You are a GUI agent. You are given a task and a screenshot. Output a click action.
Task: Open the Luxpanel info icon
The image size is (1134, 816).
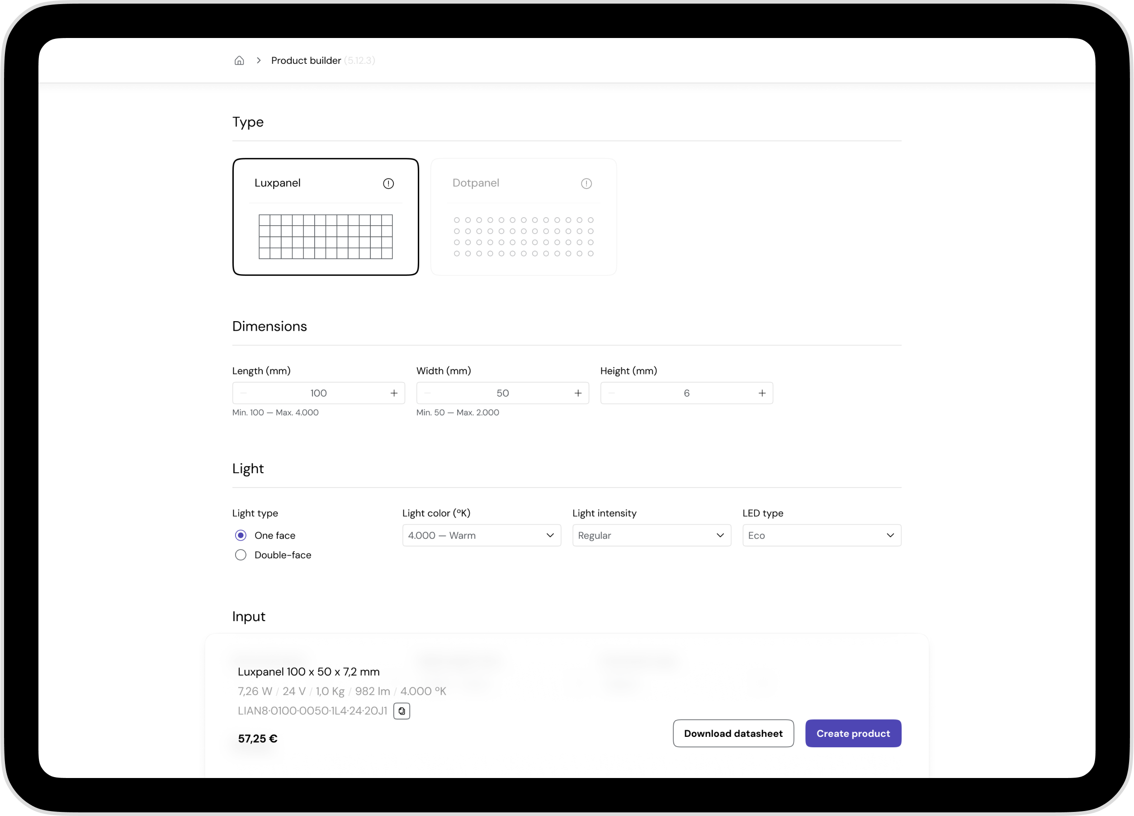point(388,183)
